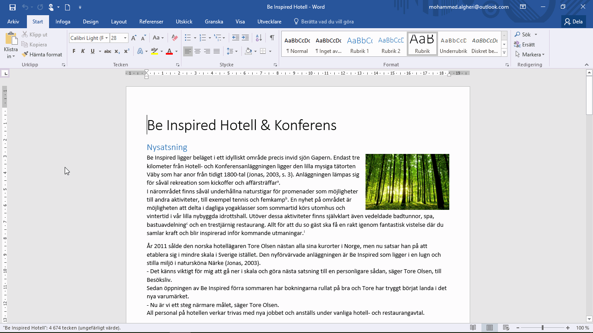Center-align the paragraph
Viewport: 593px width, 333px height.
[x=198, y=52]
